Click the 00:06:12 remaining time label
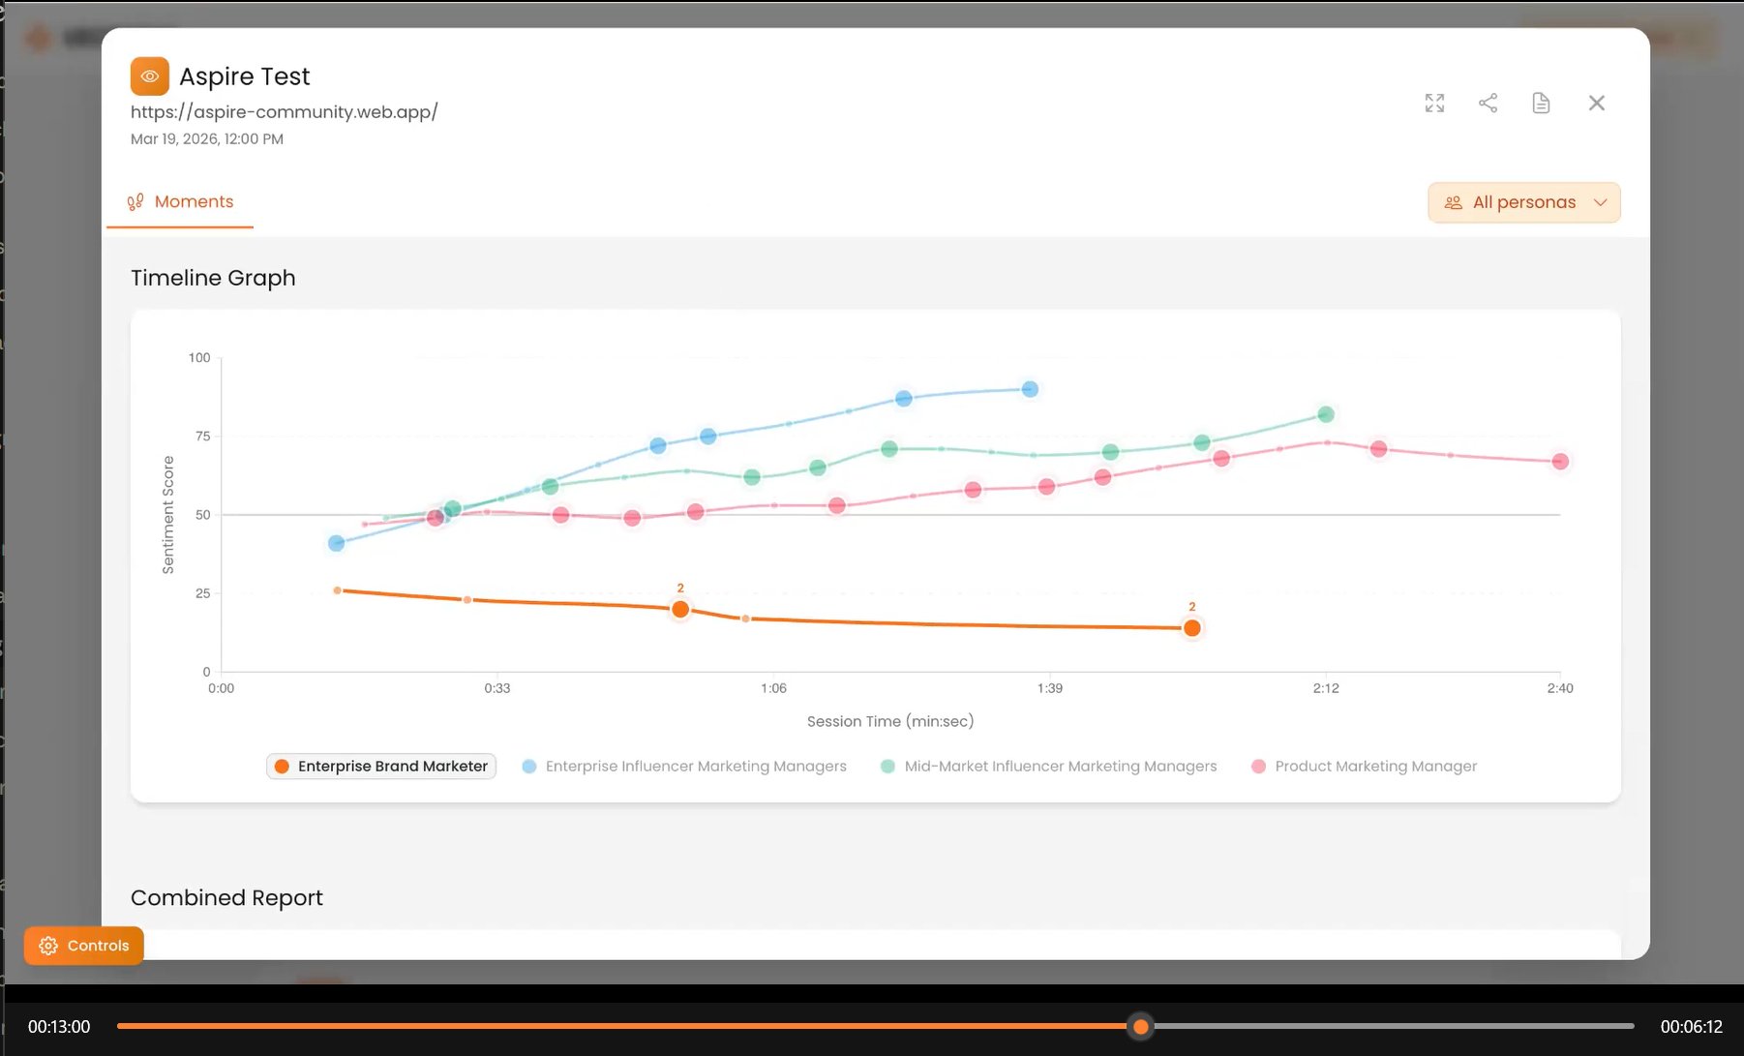 [1692, 1027]
